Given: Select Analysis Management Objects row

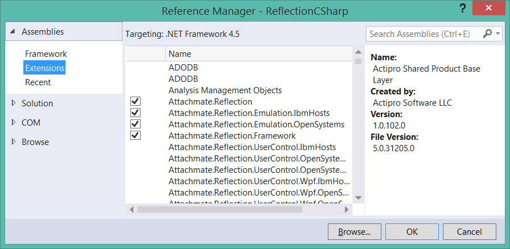Looking at the screenshot, I should (238, 90).
